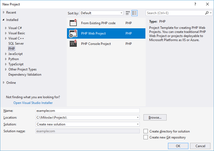
Task: Click the search magnifier icon
Action: [x=207, y=13]
